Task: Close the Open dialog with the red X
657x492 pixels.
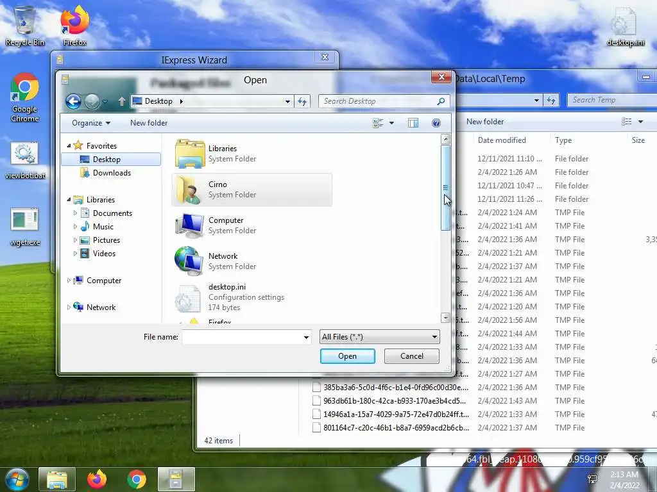Action: point(441,77)
